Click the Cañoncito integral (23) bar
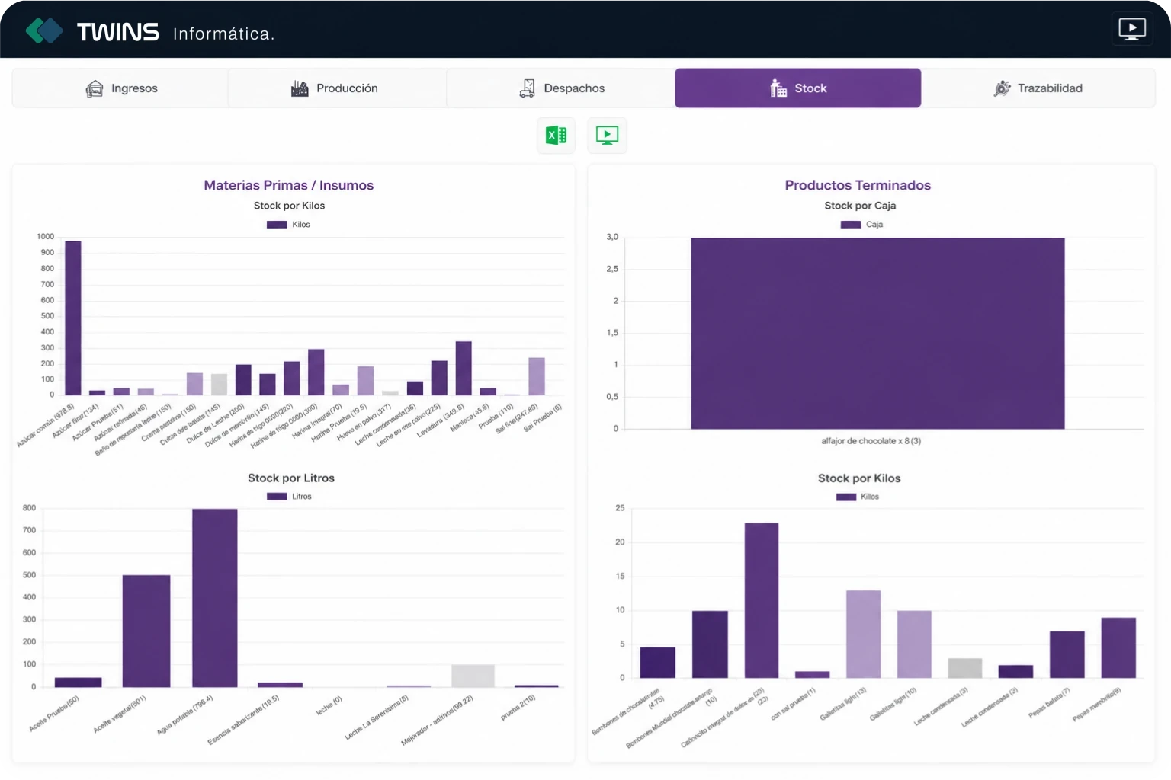1171x780 pixels. tap(762, 600)
